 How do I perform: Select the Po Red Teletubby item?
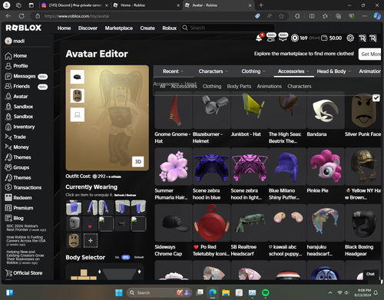(211, 223)
